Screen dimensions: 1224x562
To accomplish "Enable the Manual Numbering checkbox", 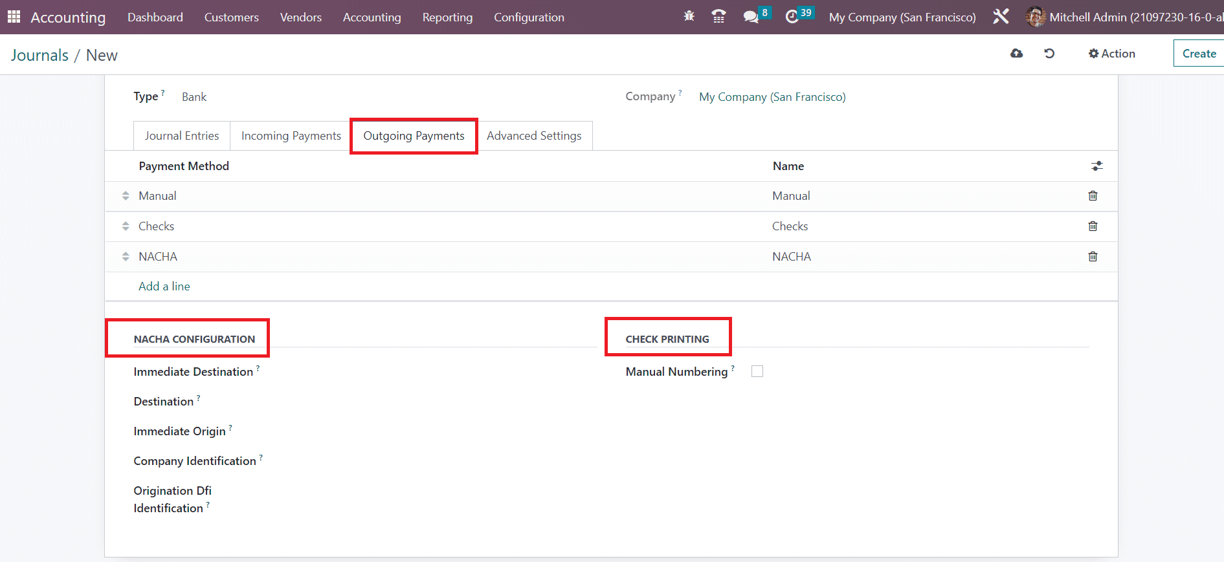I will click(757, 371).
